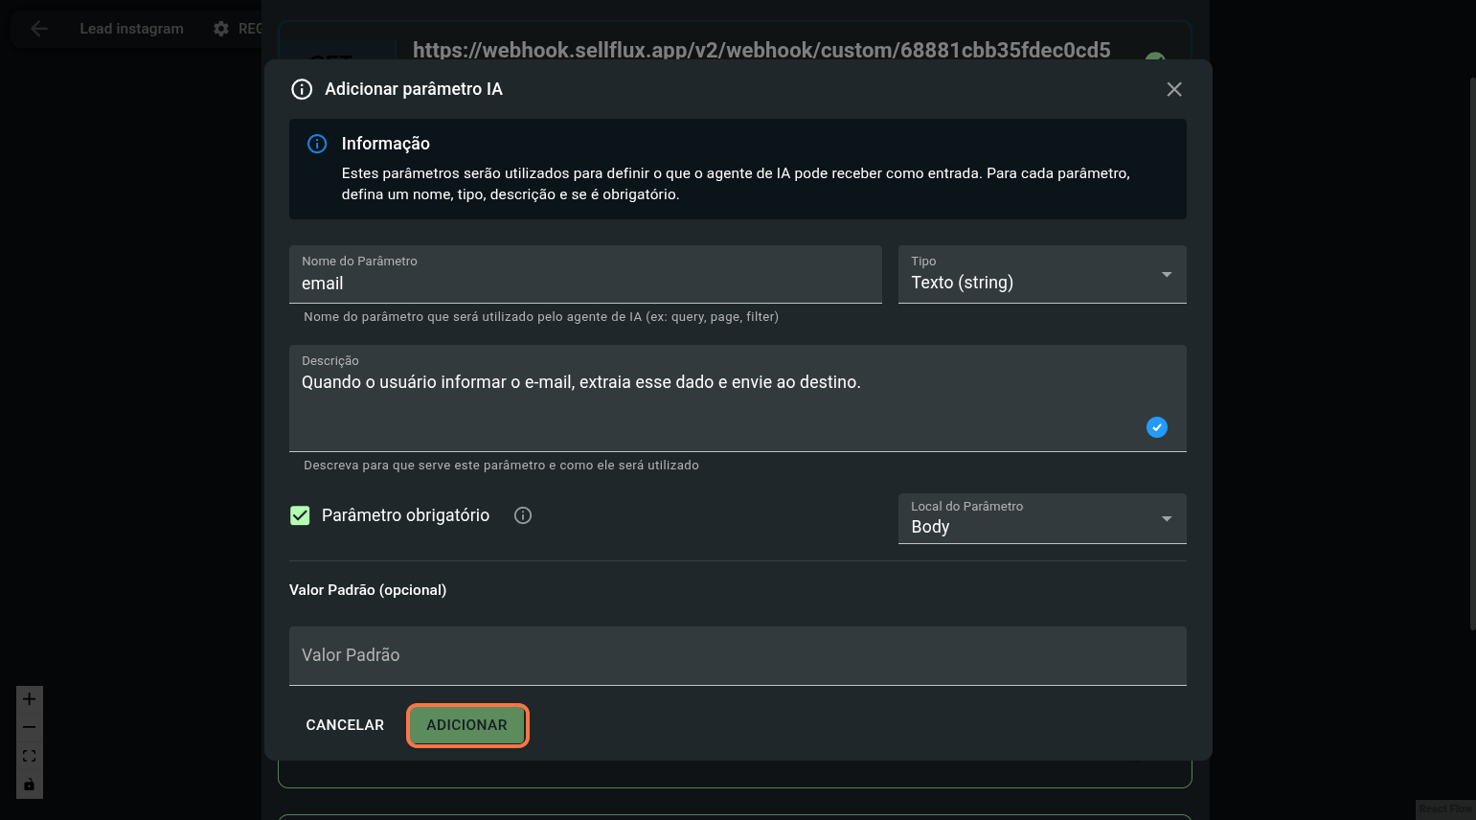Click the Lead instagram flow title

131,29
